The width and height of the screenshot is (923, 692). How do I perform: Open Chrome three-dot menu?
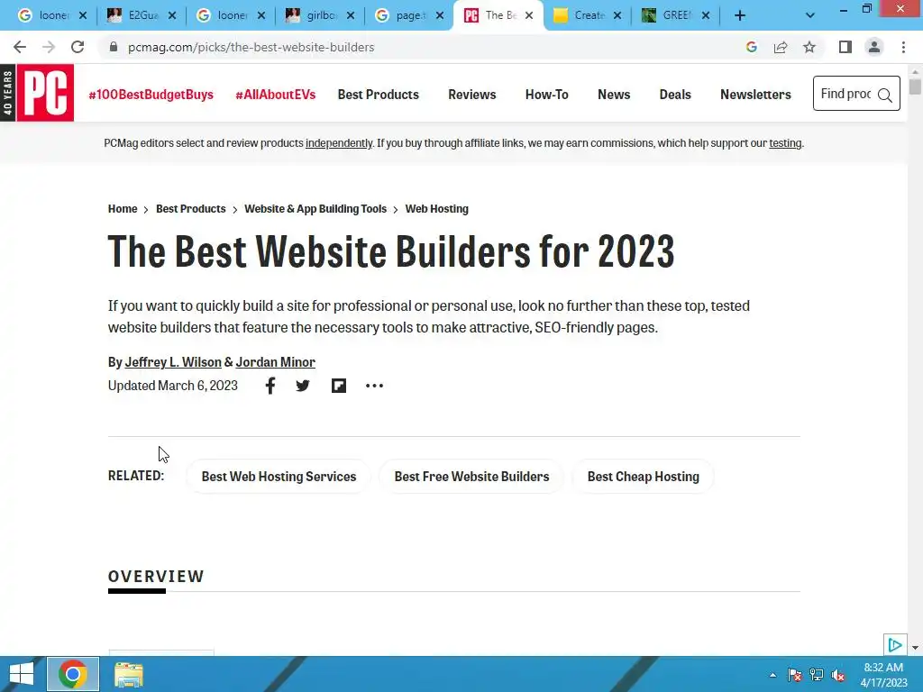tap(903, 47)
